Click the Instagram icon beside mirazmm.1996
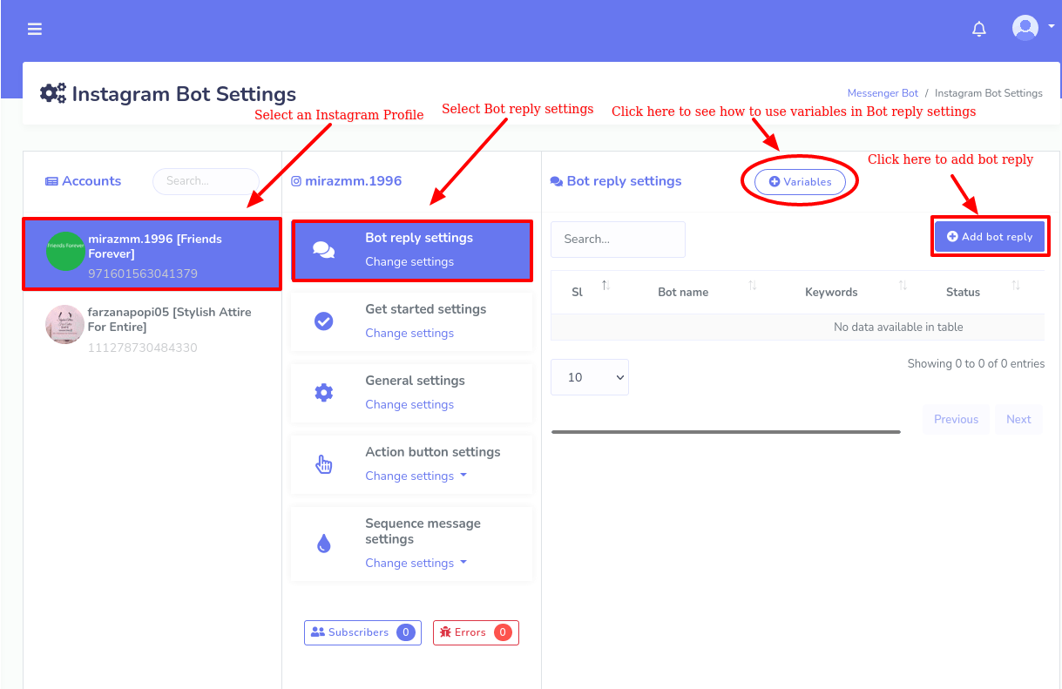1062x689 pixels. point(296,181)
